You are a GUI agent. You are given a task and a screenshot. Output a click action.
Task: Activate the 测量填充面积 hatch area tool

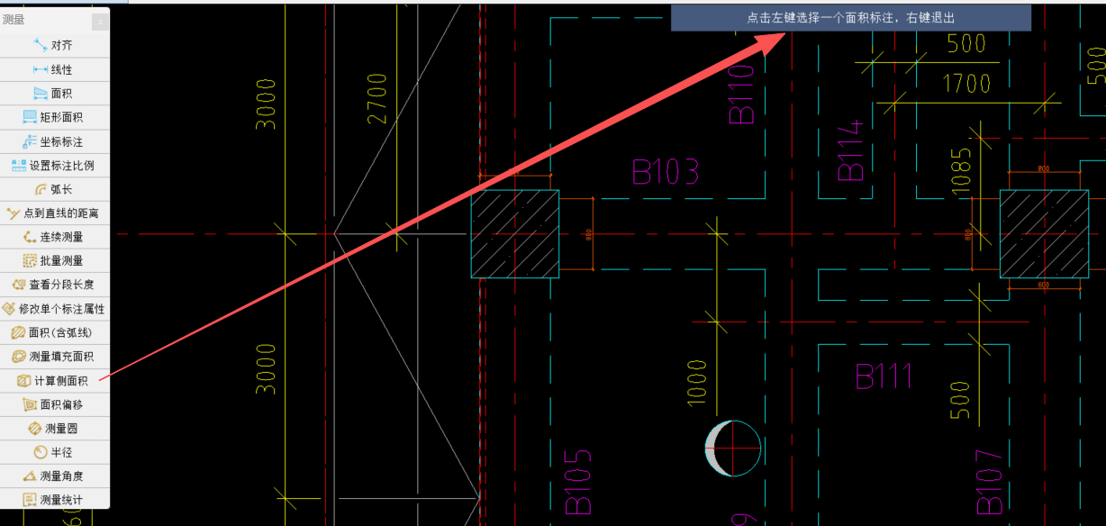(x=54, y=357)
